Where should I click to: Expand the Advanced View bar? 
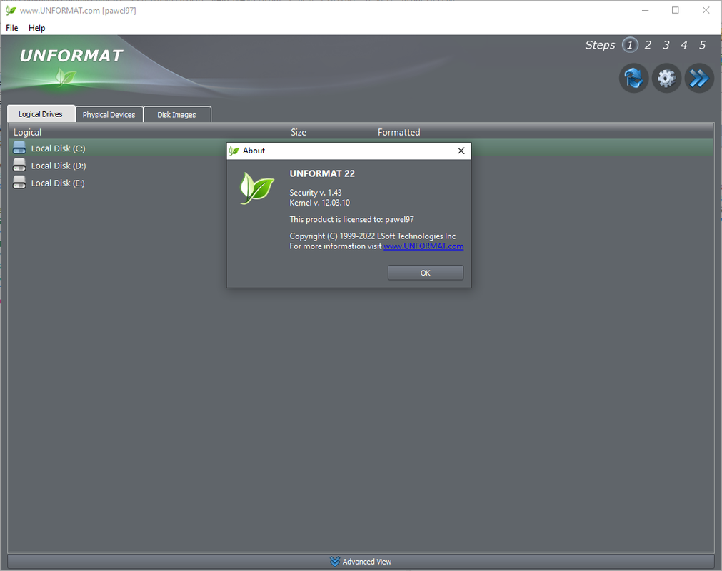[x=361, y=561]
